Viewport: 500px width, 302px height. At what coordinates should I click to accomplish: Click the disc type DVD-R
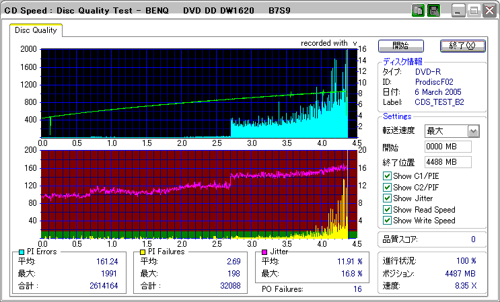coord(428,72)
